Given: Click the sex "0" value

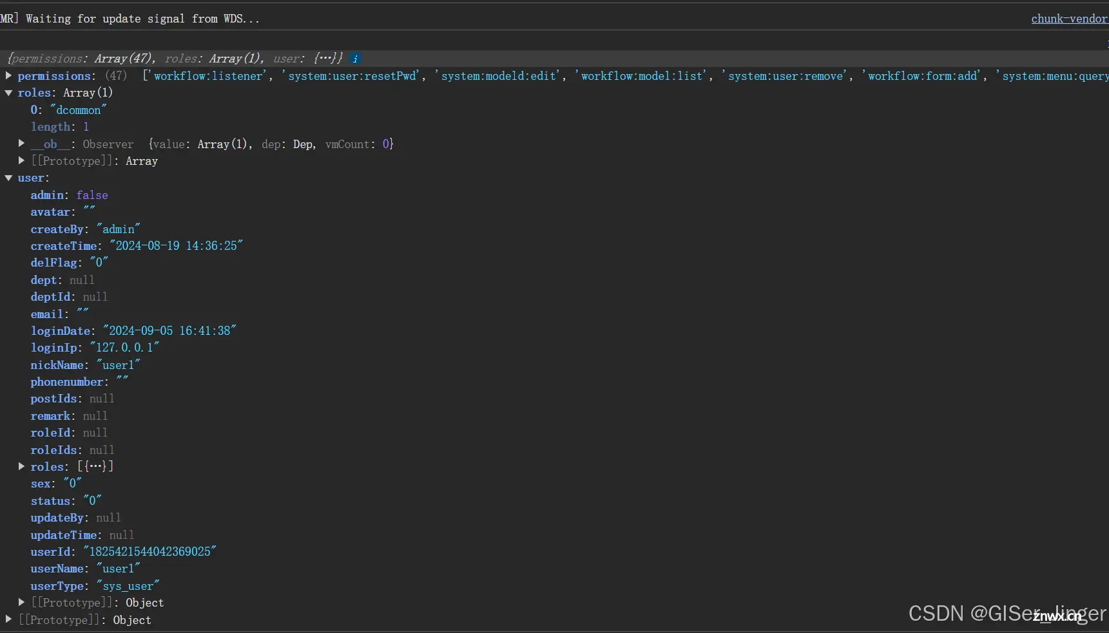Looking at the screenshot, I should 72,484.
